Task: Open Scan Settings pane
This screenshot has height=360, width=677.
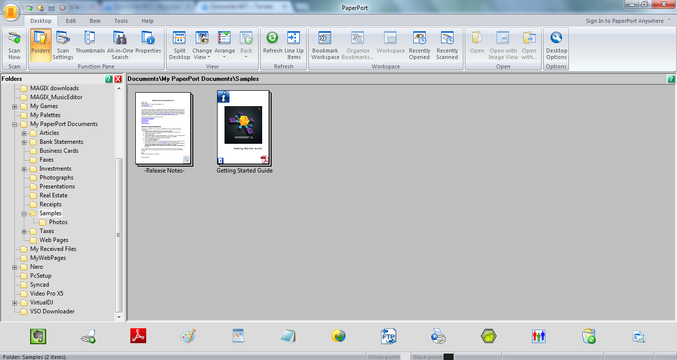Action: point(63,45)
